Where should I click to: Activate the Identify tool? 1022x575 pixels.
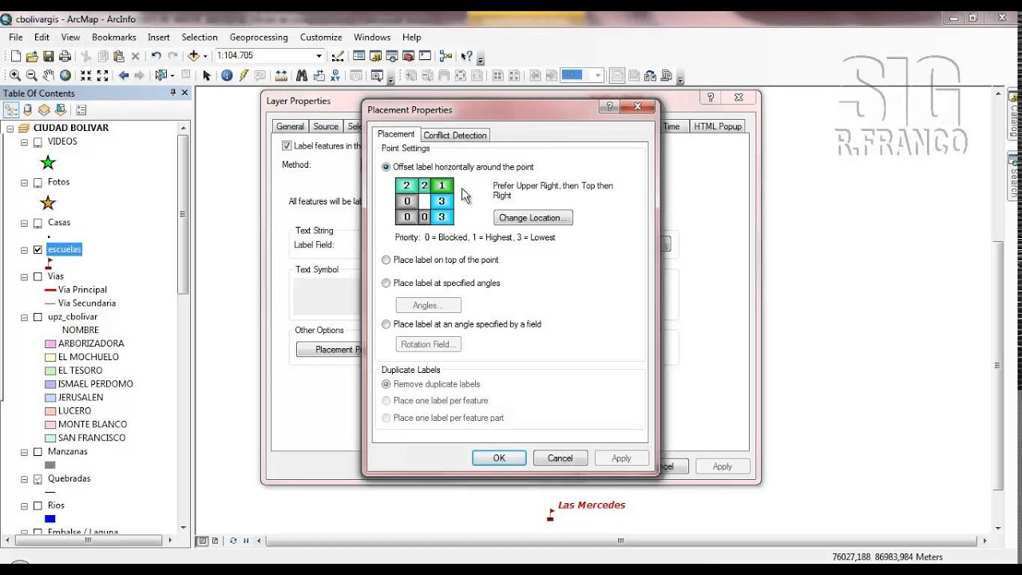coord(227,76)
